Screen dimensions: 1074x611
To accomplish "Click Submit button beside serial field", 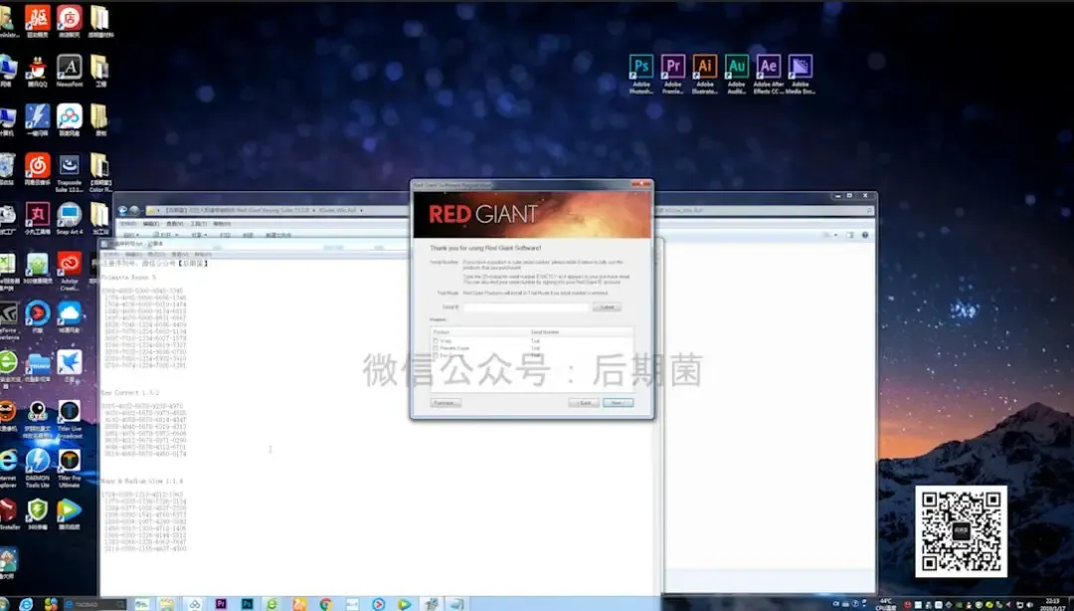I will [x=607, y=307].
